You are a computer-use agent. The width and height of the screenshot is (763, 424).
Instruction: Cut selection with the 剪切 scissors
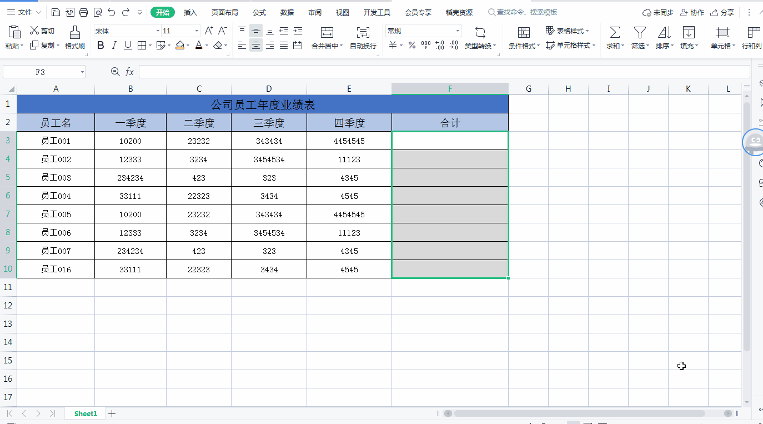coord(42,31)
